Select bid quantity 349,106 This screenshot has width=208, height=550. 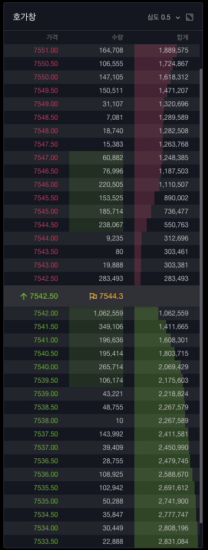coord(112,327)
